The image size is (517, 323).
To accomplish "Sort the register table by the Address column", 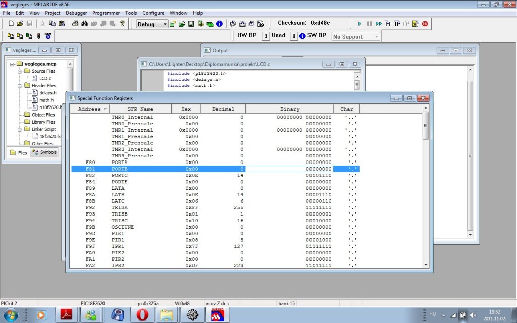I will point(90,109).
